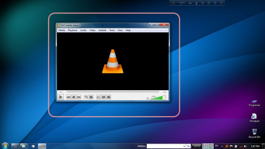Toggle the playlist view icon

(98, 97)
